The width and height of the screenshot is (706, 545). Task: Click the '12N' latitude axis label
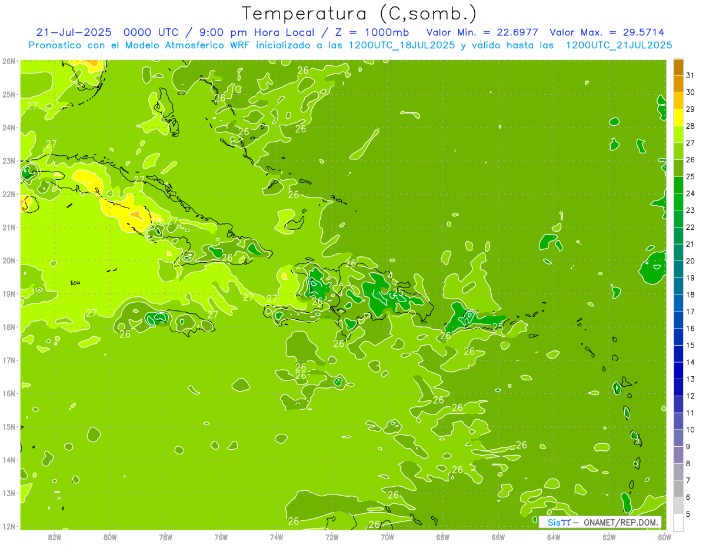tap(9, 526)
